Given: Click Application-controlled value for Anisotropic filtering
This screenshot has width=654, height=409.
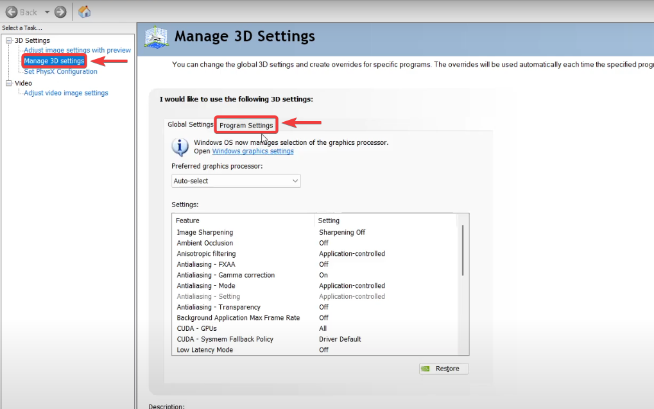Looking at the screenshot, I should [352, 254].
